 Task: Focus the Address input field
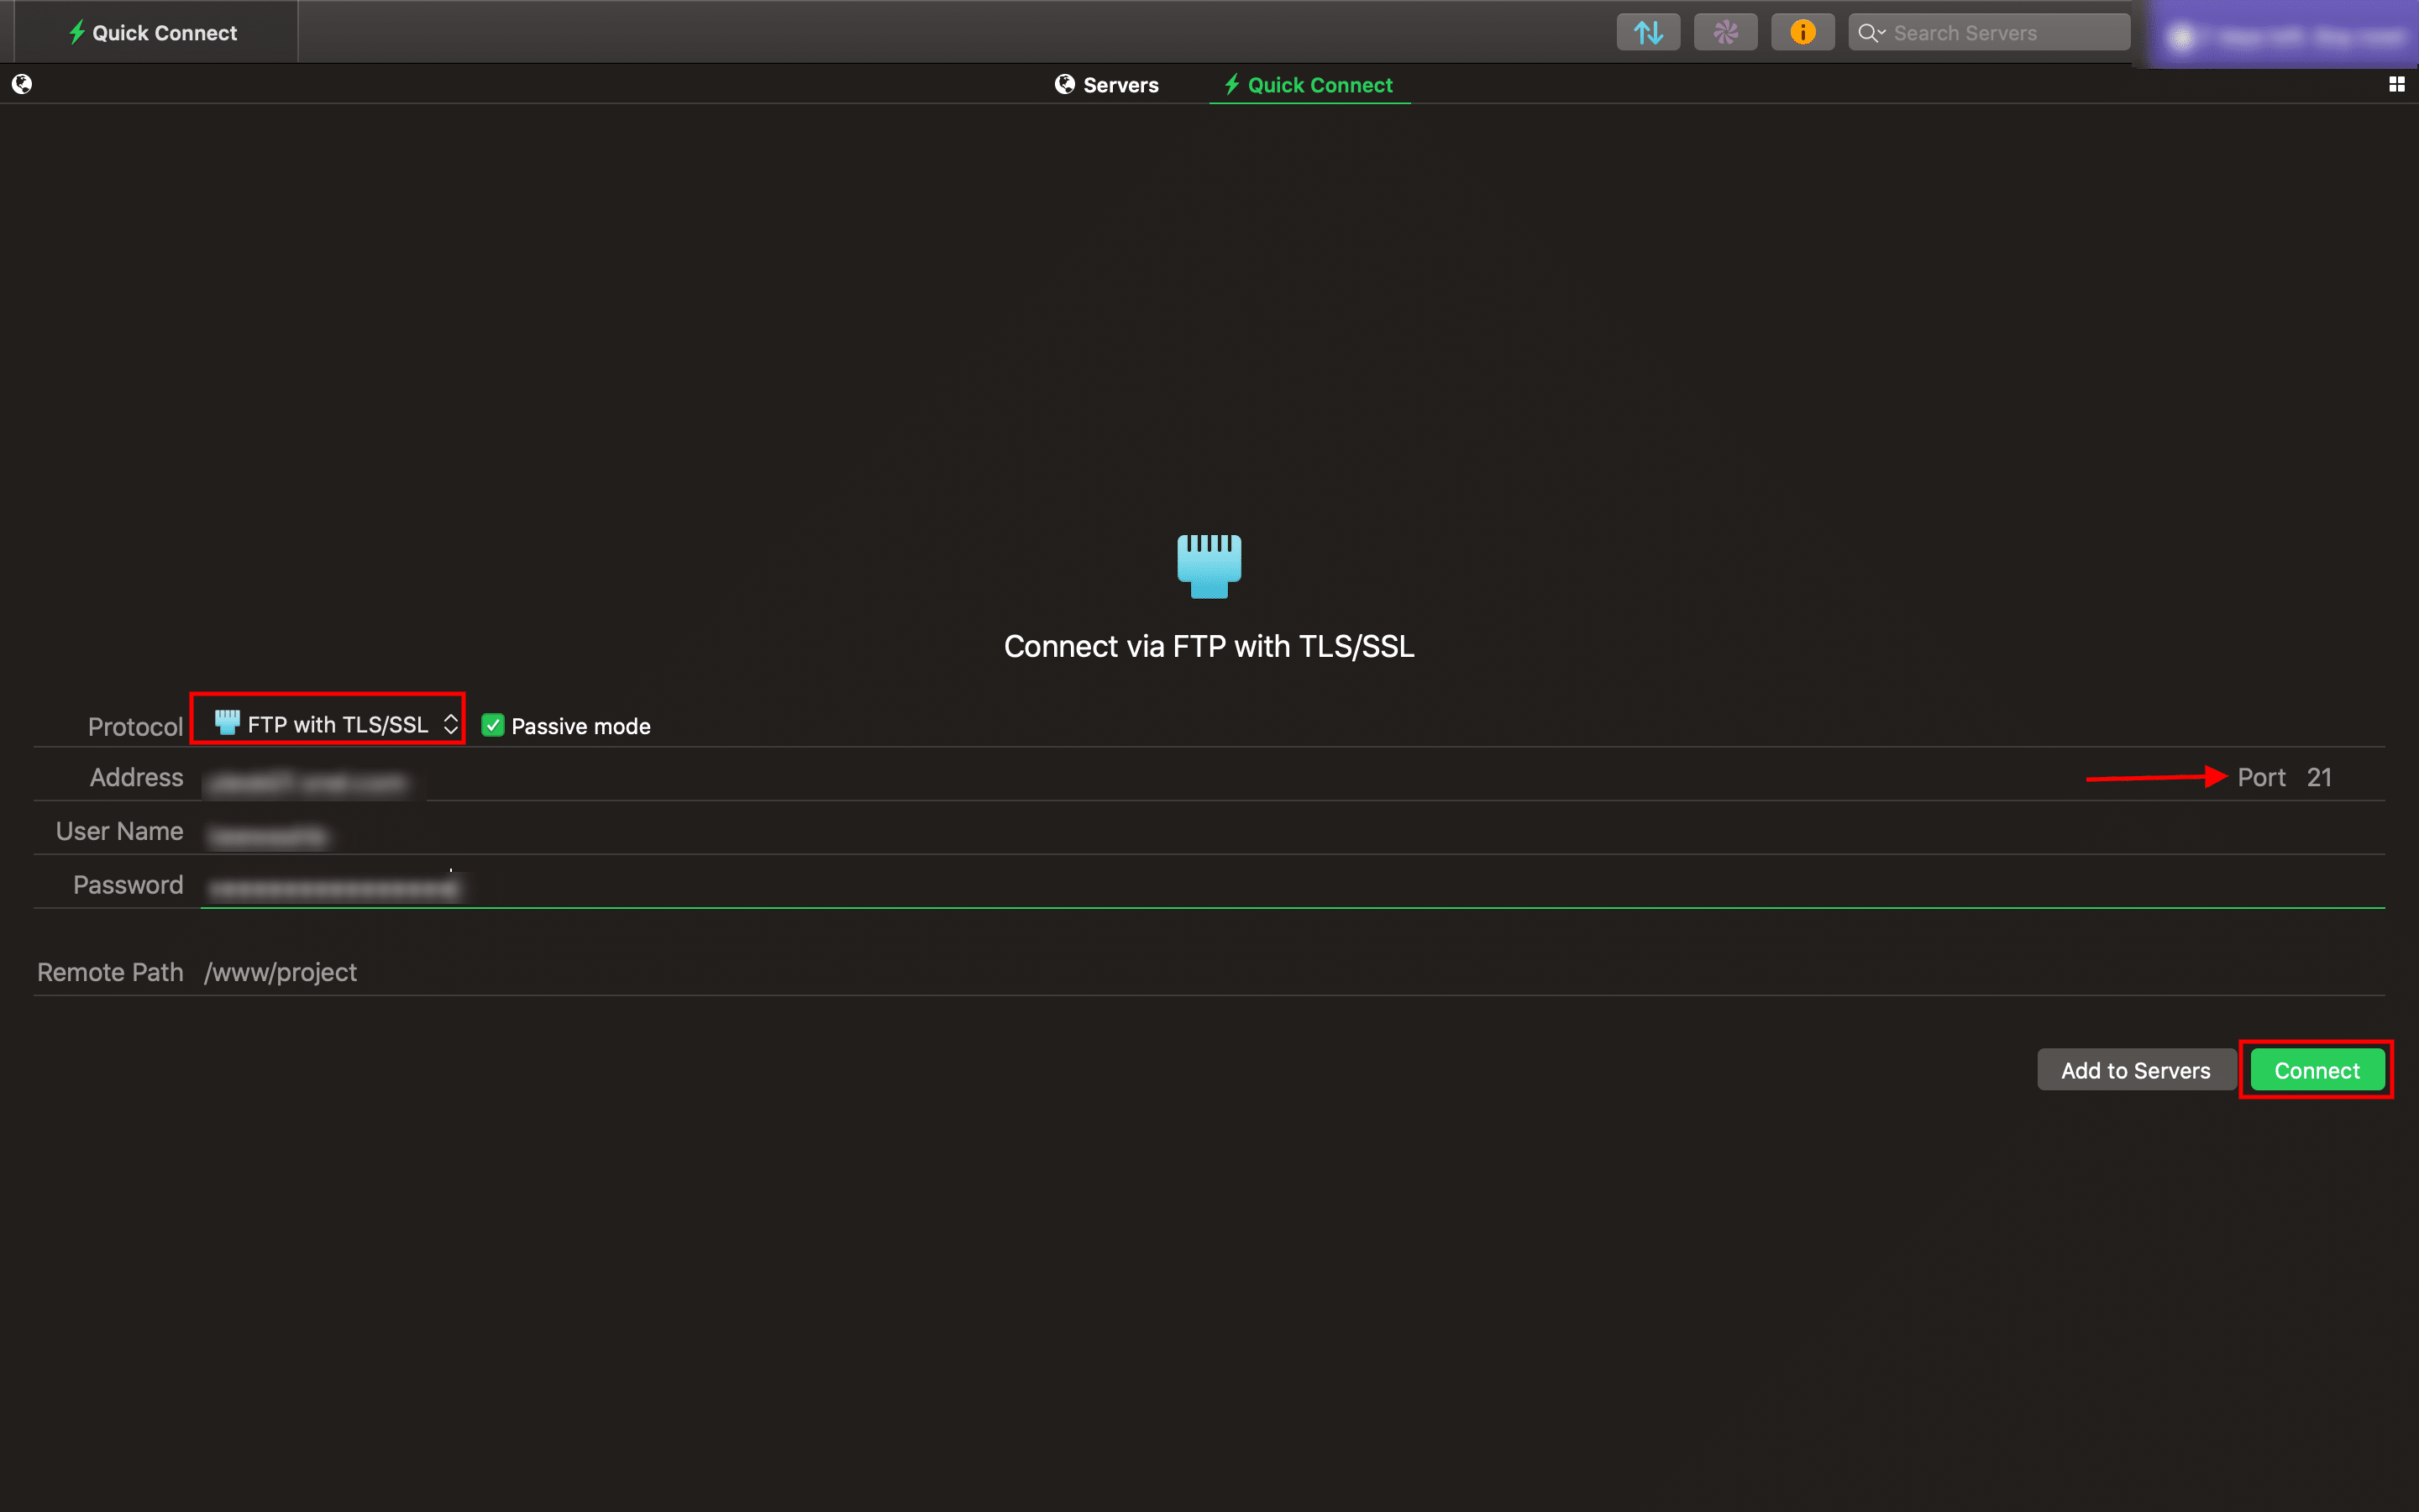tap(1140, 777)
